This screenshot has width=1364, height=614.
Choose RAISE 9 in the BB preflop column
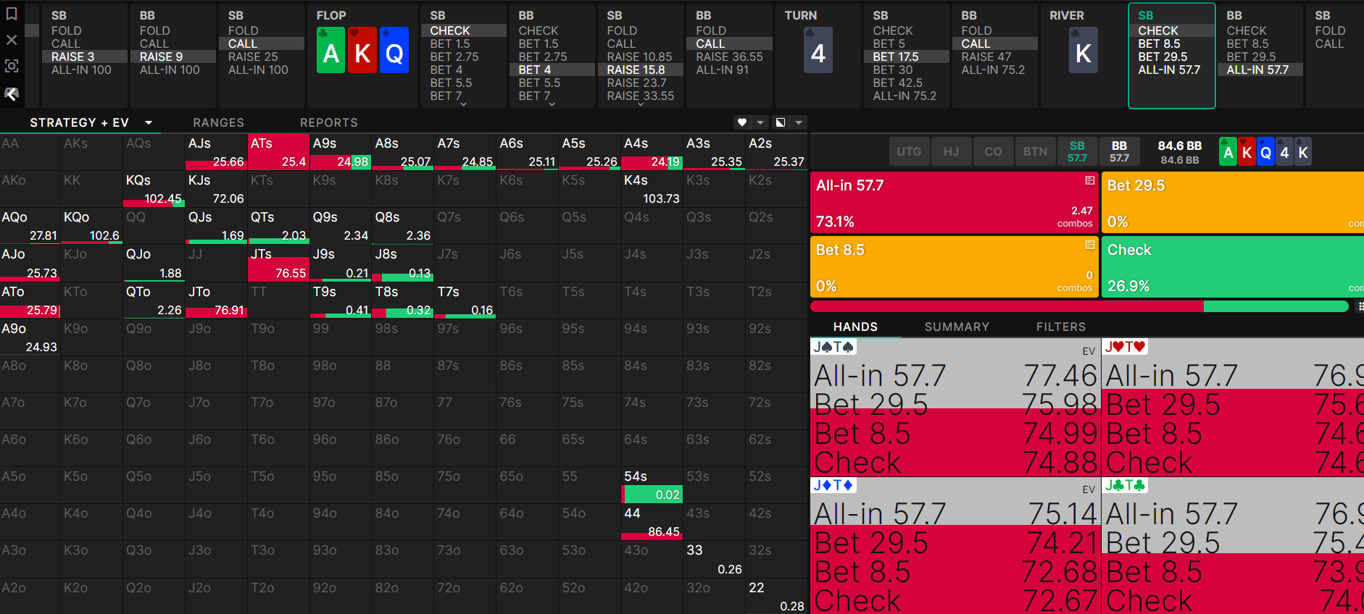[173, 56]
